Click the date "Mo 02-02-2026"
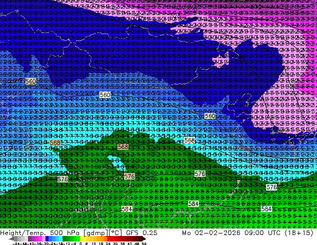Viewport: 317px width, 245px height. 211,233
